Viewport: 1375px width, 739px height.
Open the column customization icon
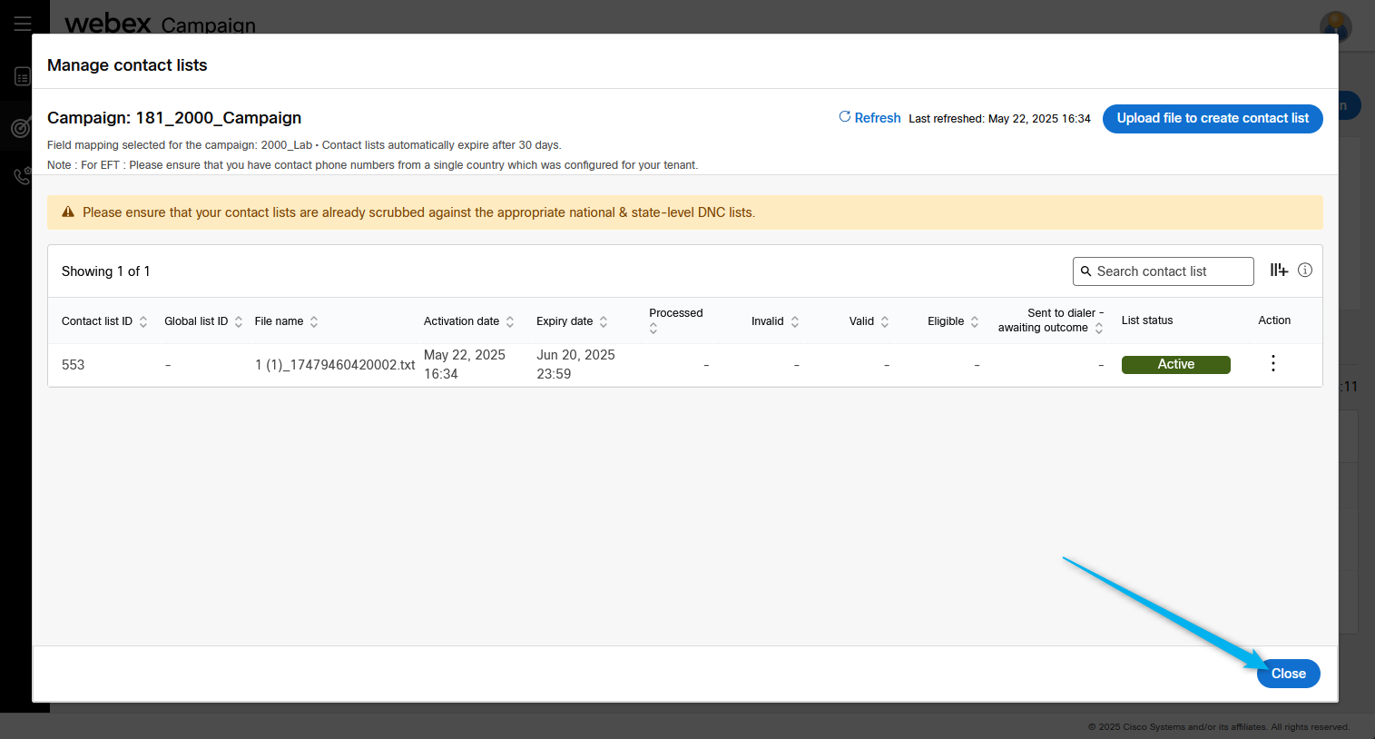(x=1279, y=270)
